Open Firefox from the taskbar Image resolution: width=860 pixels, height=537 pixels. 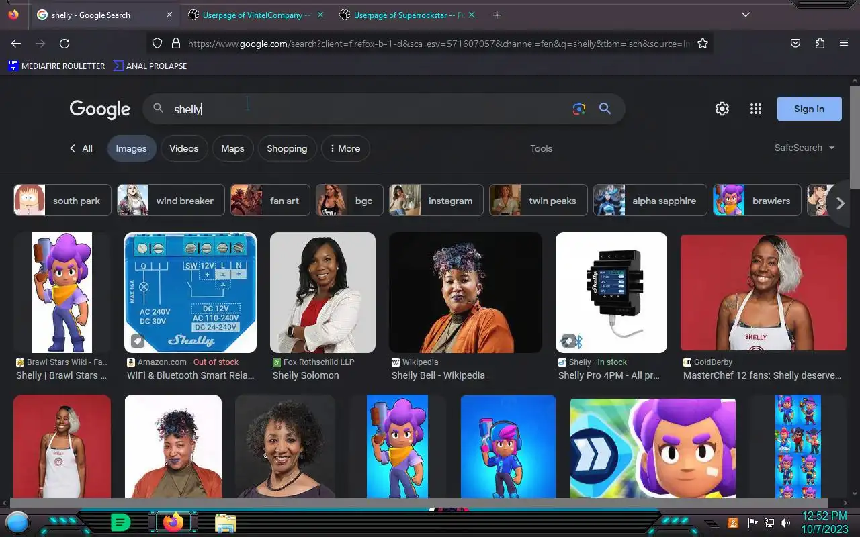click(x=173, y=522)
